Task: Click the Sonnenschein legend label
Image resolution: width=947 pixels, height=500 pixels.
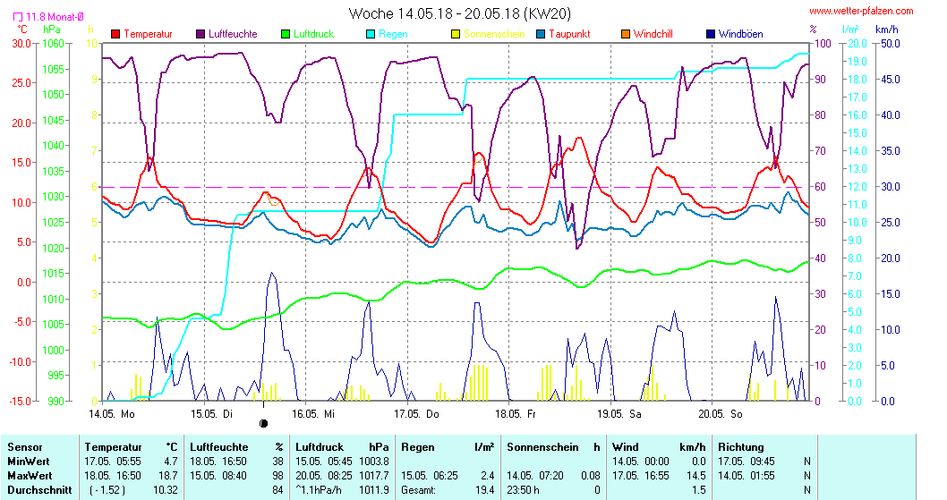Action: (495, 34)
